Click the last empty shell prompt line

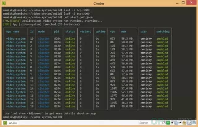(33, 117)
